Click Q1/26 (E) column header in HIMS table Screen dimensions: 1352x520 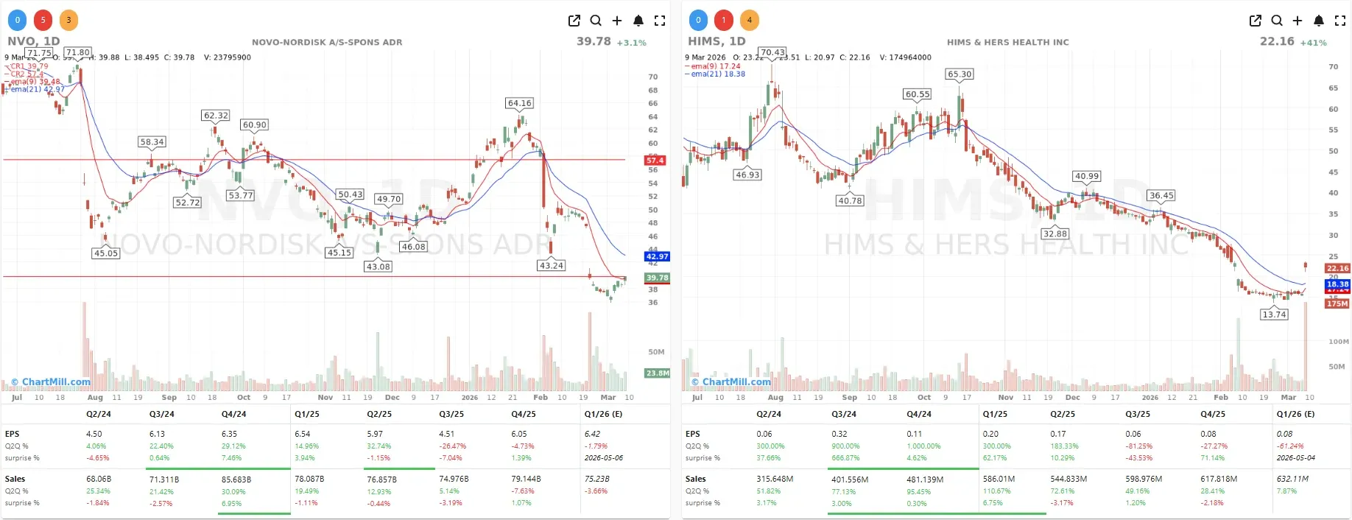1295,414
